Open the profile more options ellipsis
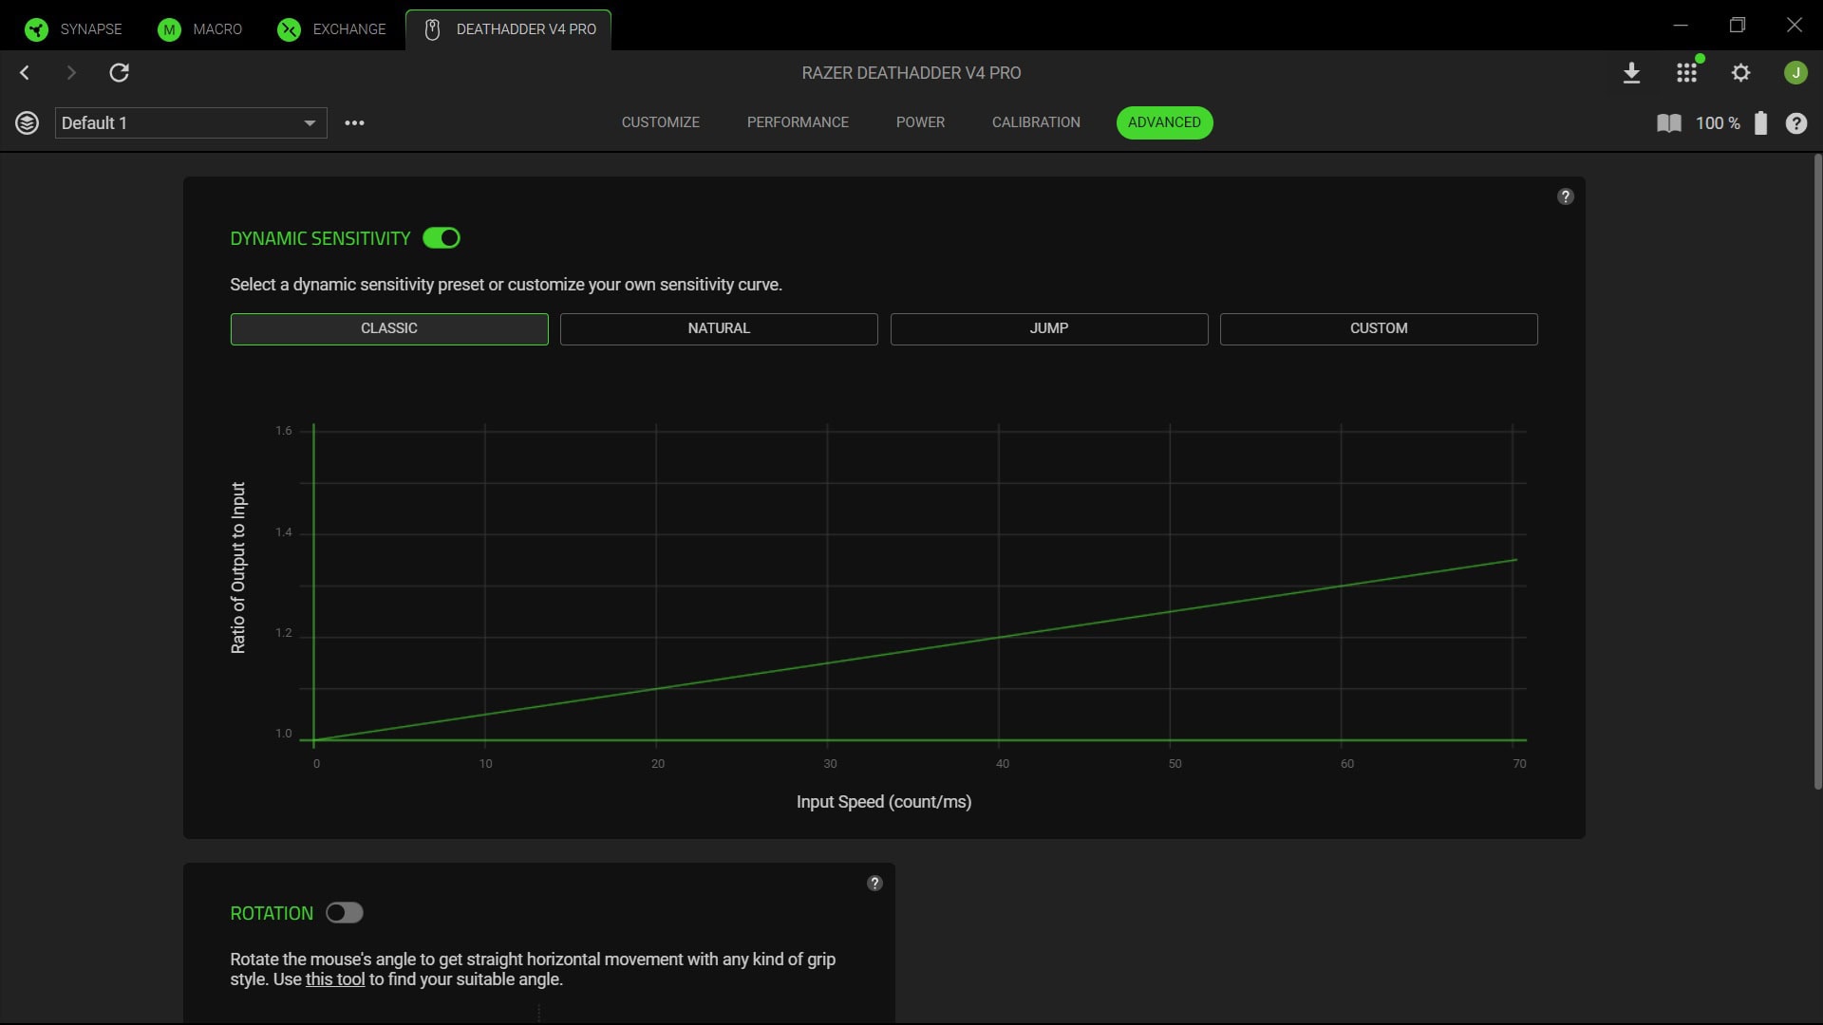 coord(354,122)
